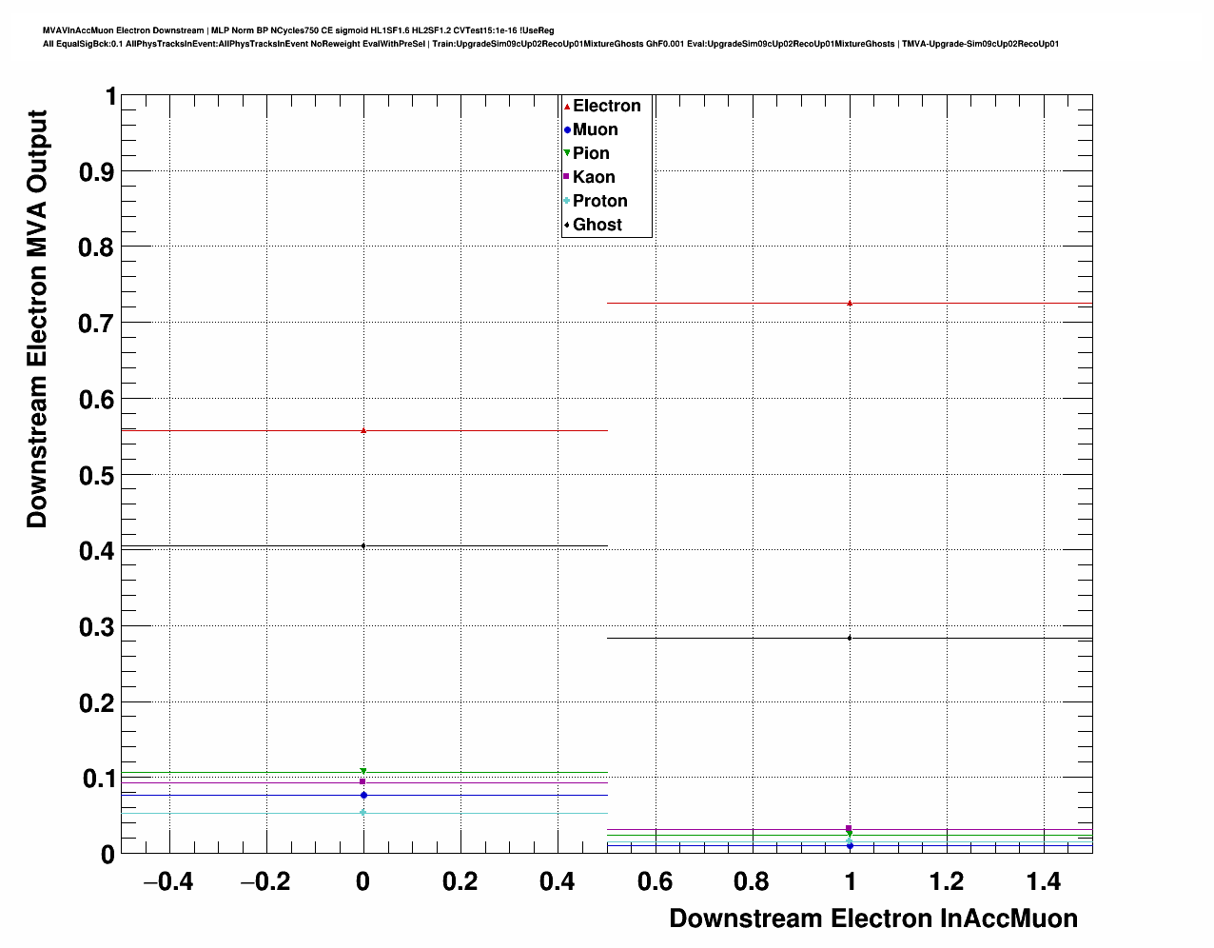Click the Muon legend entry

coord(591,129)
